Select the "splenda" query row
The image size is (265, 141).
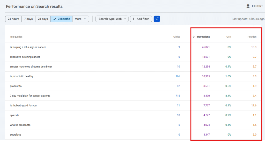point(133,115)
